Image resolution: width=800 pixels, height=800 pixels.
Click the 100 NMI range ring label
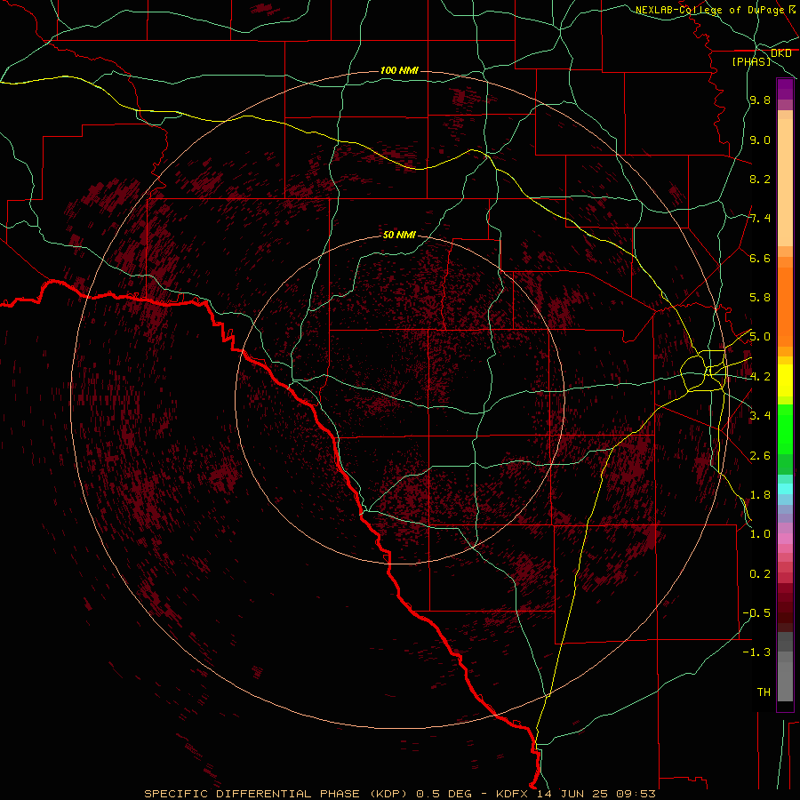[x=399, y=70]
